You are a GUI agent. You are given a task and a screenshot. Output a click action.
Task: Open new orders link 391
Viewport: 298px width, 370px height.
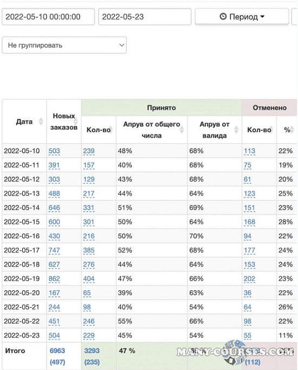pyautogui.click(x=54, y=165)
